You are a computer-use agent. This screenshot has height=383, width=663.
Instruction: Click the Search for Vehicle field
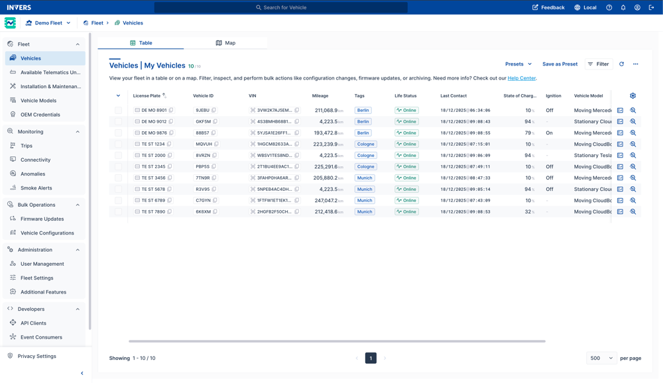(x=281, y=7)
